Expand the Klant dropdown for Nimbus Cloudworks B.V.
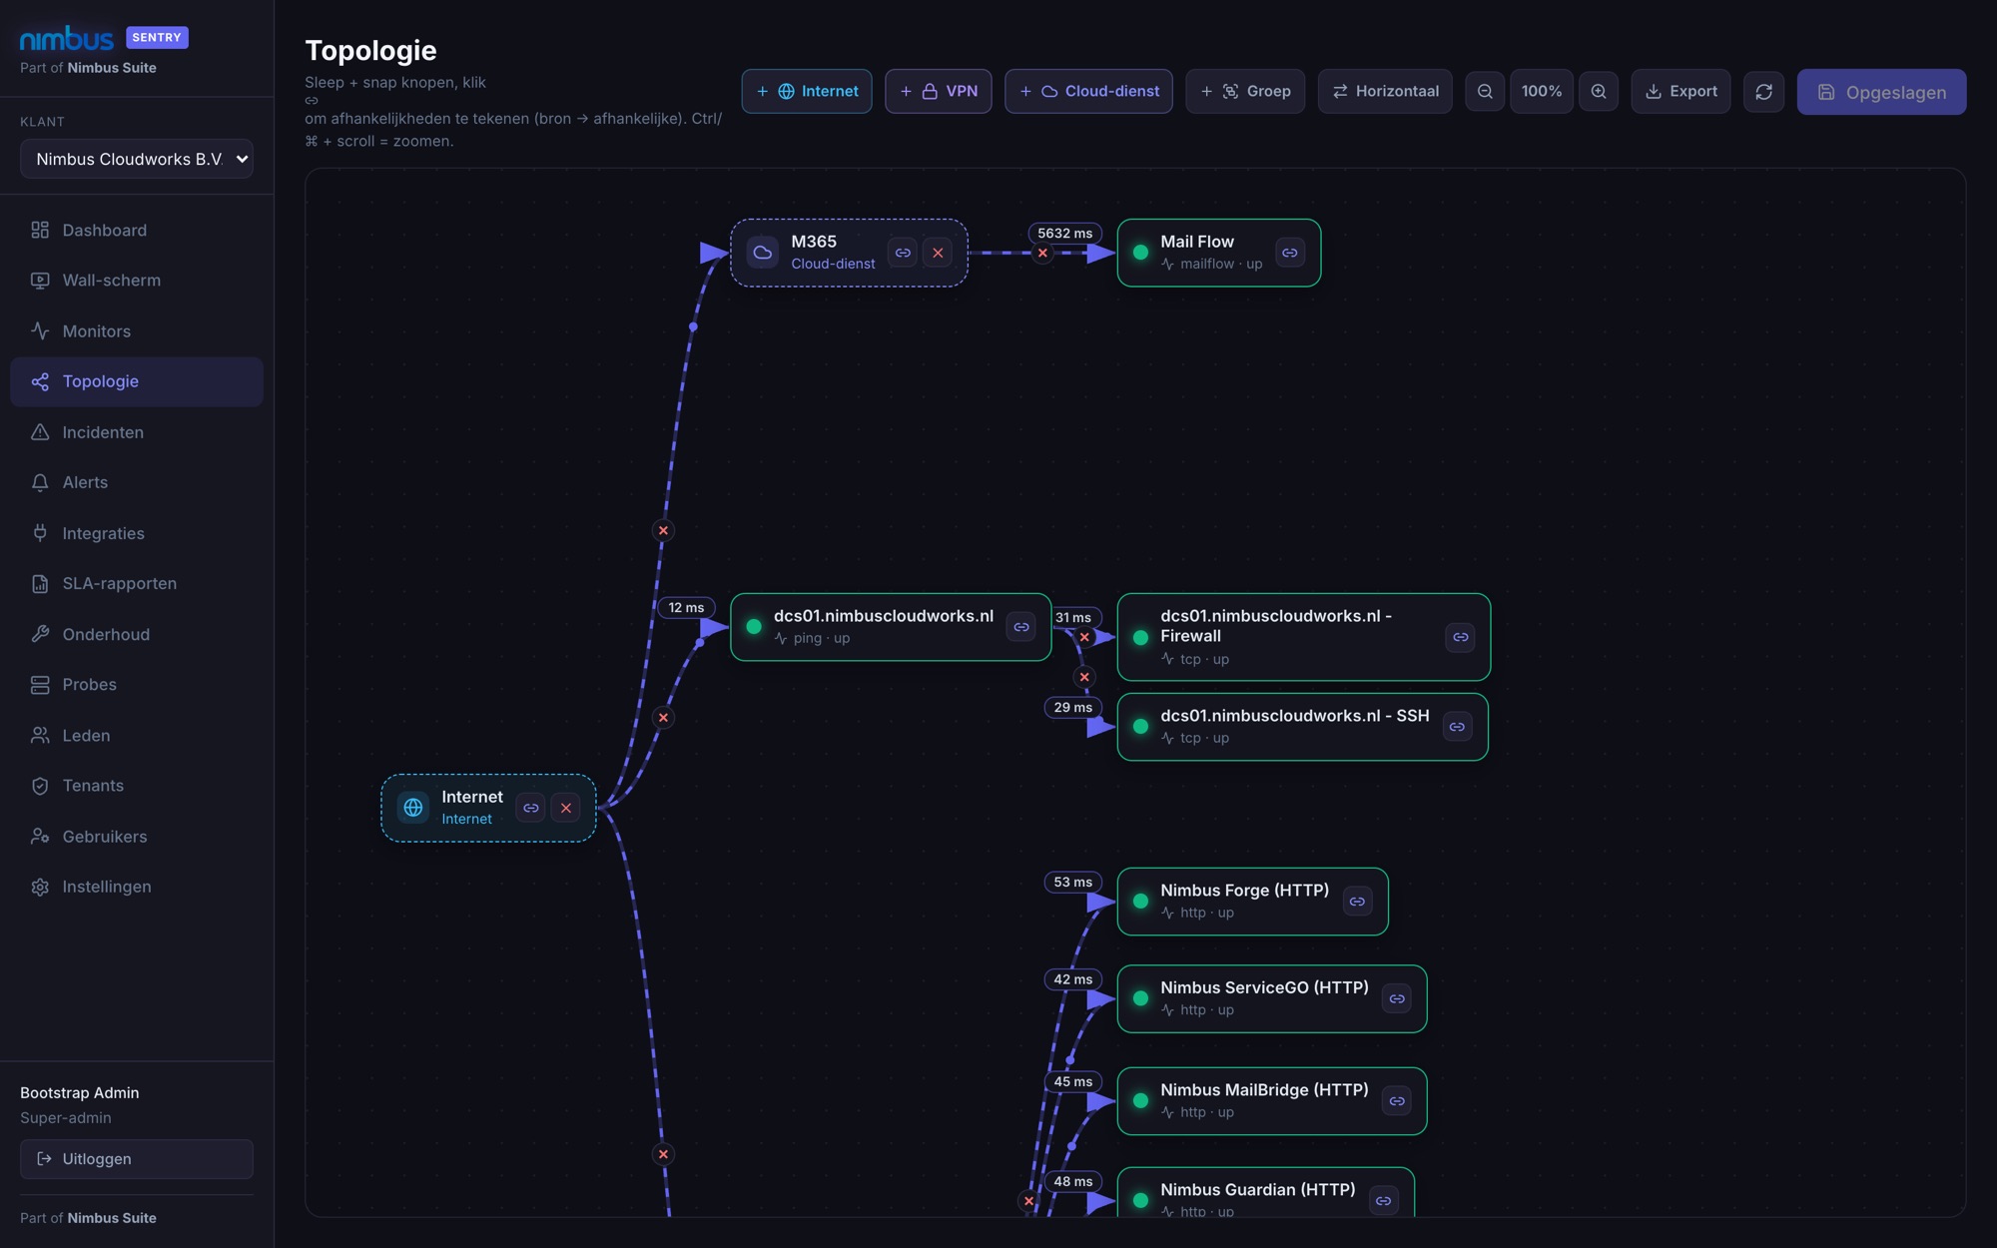This screenshot has height=1248, width=1997. [x=137, y=159]
